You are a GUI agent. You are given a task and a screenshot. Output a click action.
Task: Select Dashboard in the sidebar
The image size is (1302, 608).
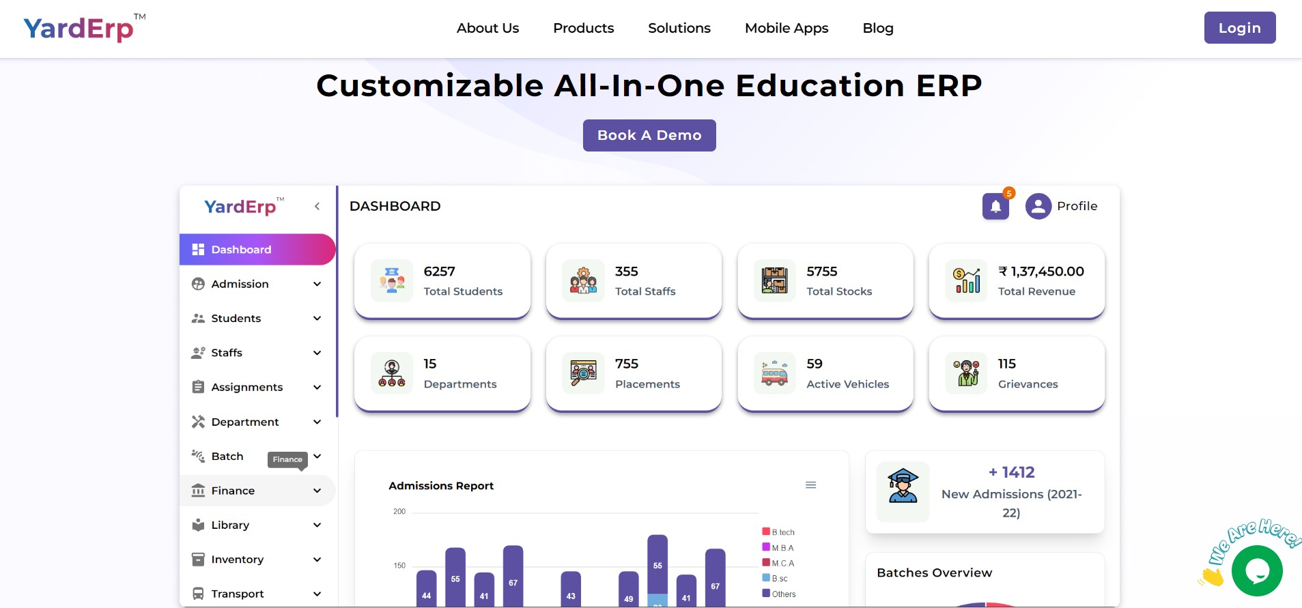pyautogui.click(x=257, y=250)
